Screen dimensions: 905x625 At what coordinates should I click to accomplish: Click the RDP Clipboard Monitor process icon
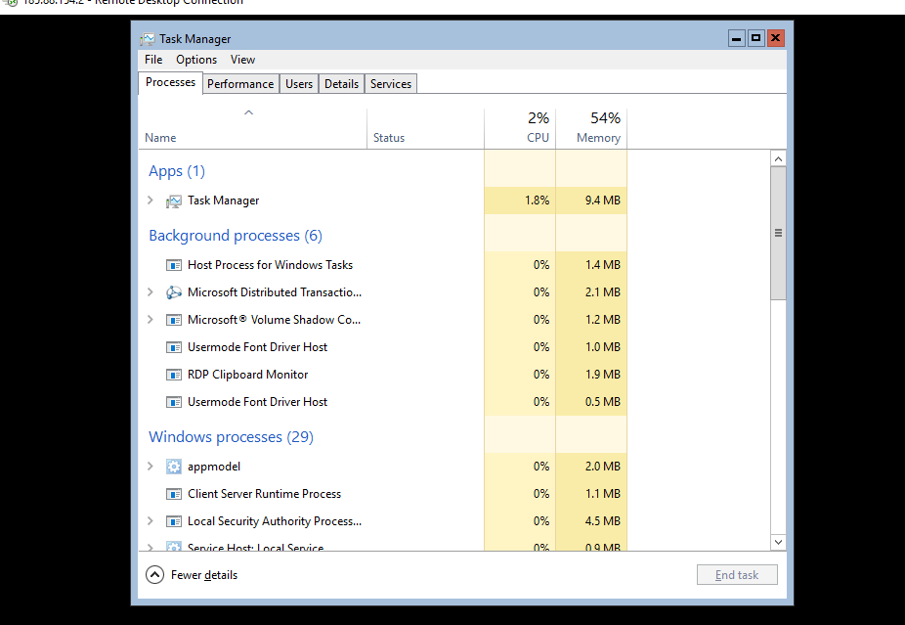(174, 375)
